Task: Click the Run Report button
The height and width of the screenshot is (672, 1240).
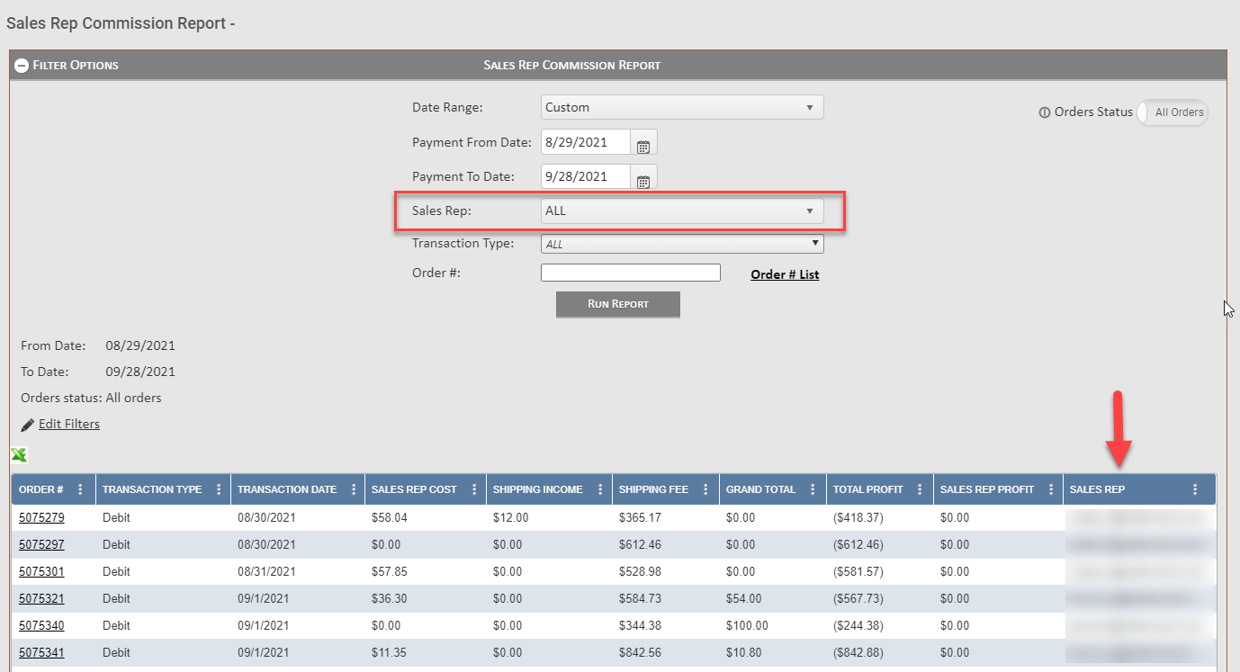Action: click(617, 304)
